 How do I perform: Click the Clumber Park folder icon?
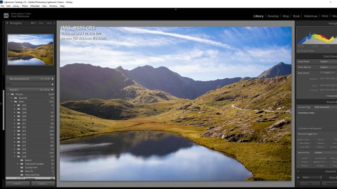(22, 167)
